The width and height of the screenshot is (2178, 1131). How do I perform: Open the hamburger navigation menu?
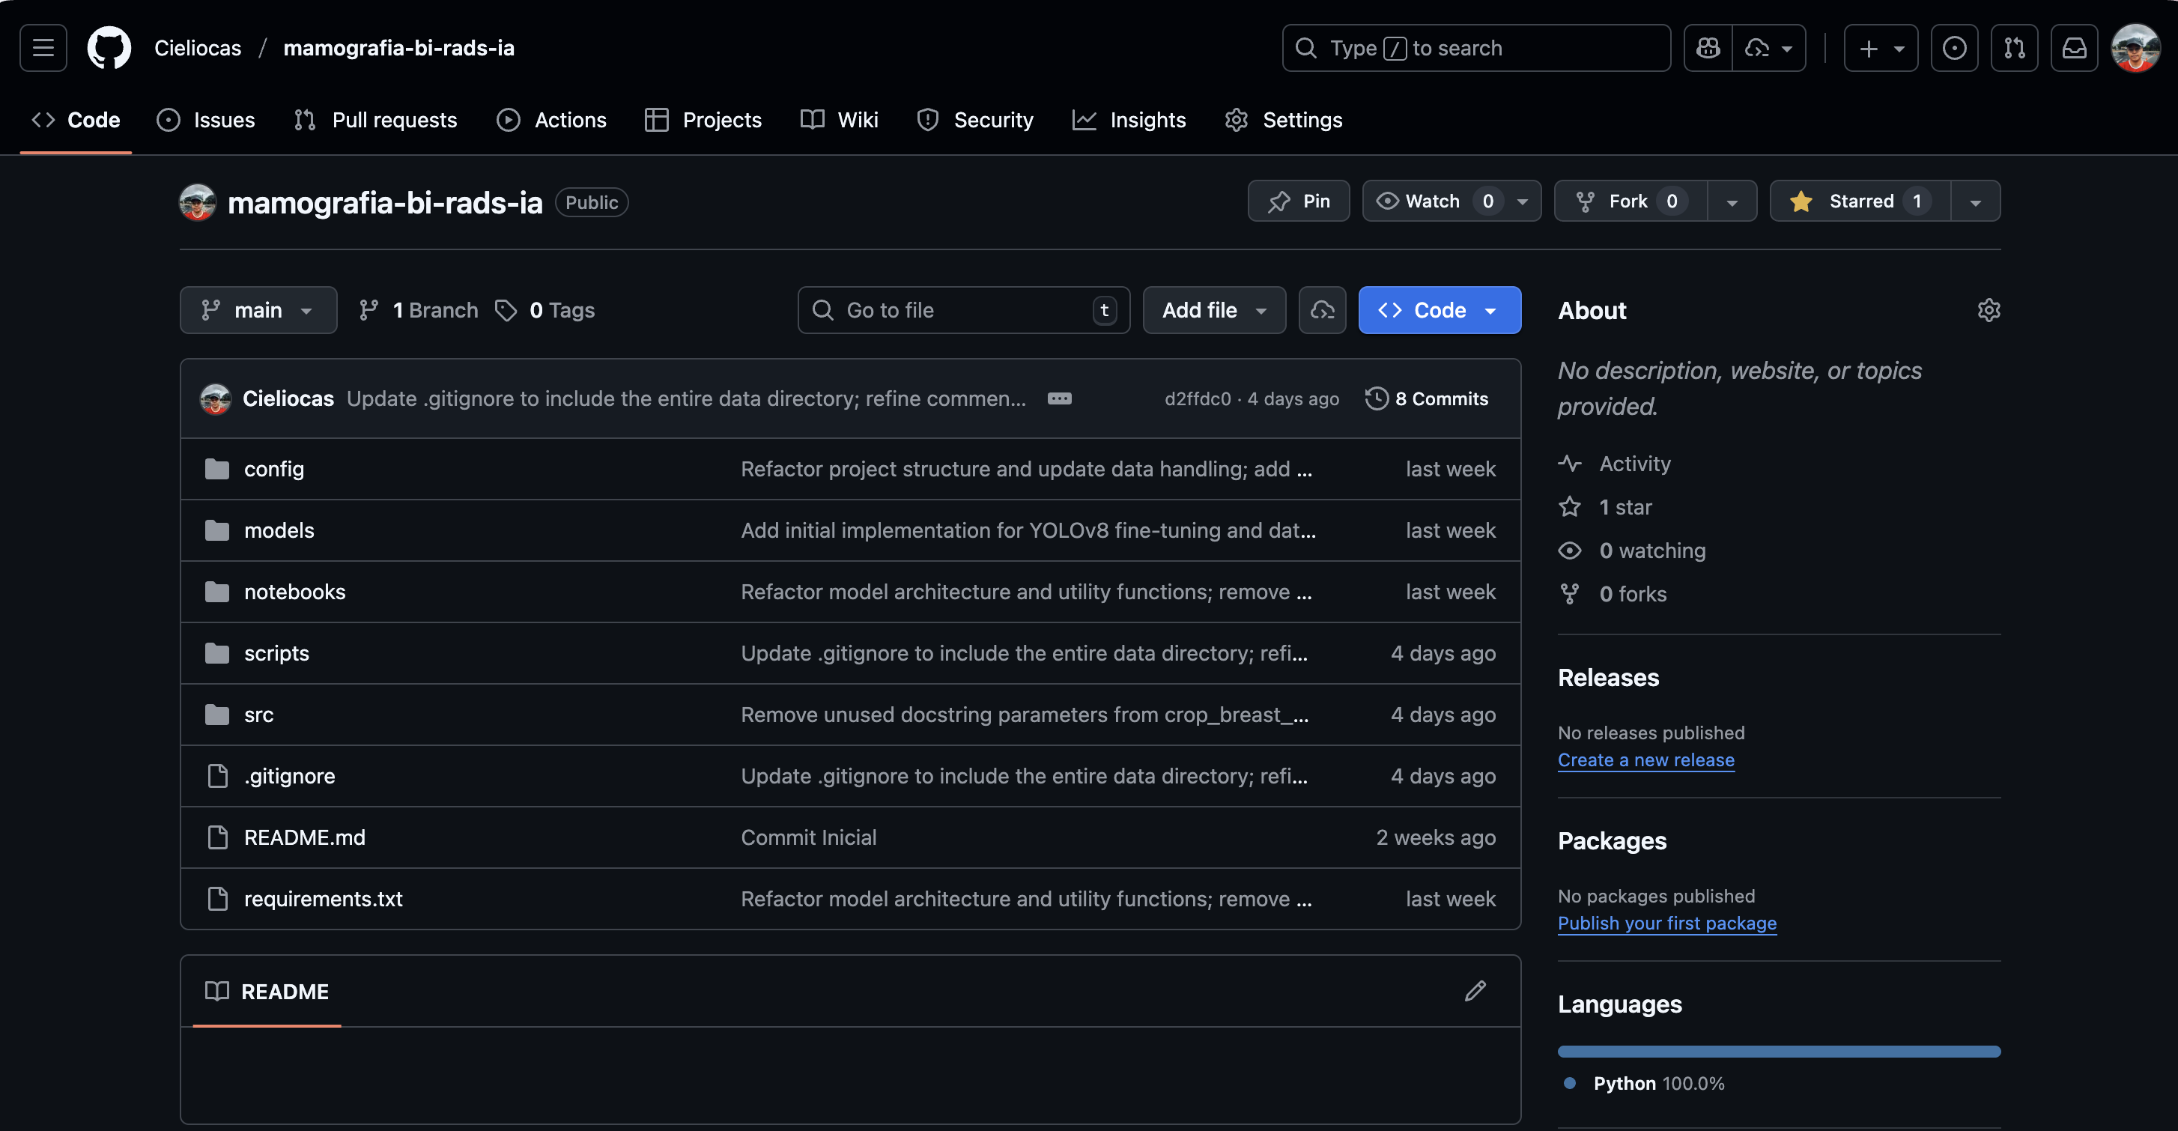pyautogui.click(x=43, y=48)
